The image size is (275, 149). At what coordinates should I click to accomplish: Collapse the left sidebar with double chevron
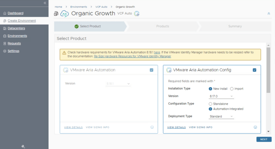[45, 3]
